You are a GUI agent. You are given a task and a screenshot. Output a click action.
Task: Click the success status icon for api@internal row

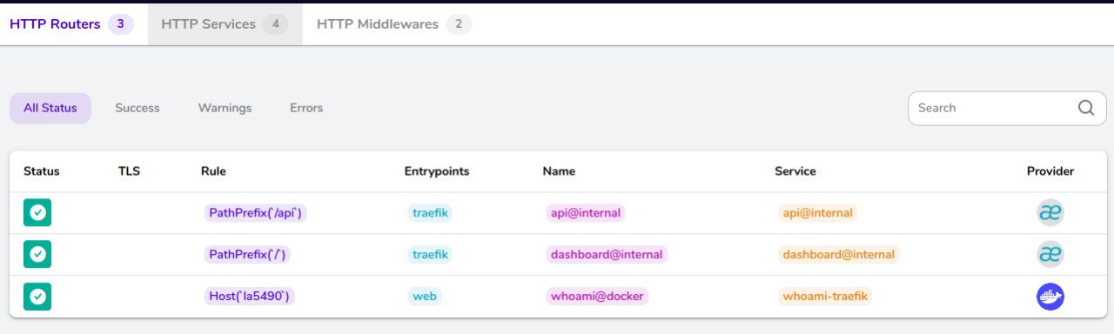[x=37, y=212]
